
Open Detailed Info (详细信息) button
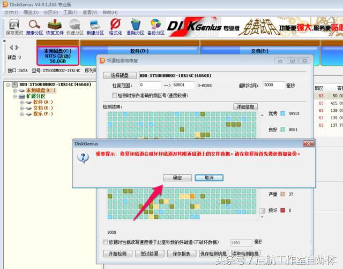tap(245, 107)
